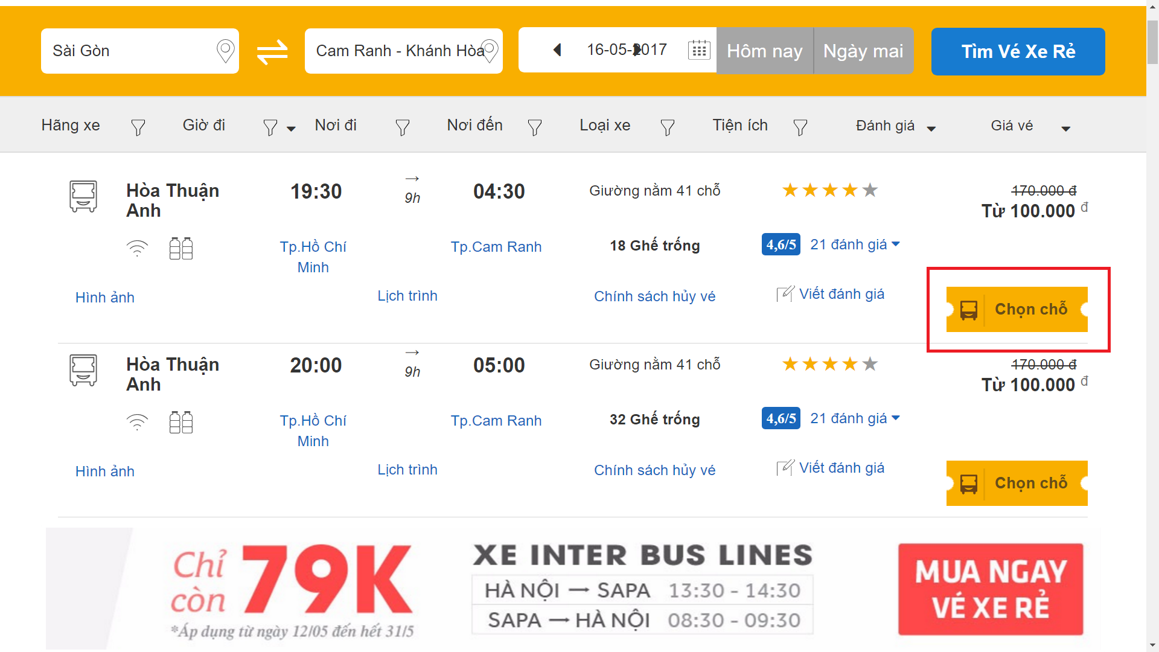Sort by Đánh giá dropdown arrow

pyautogui.click(x=931, y=129)
